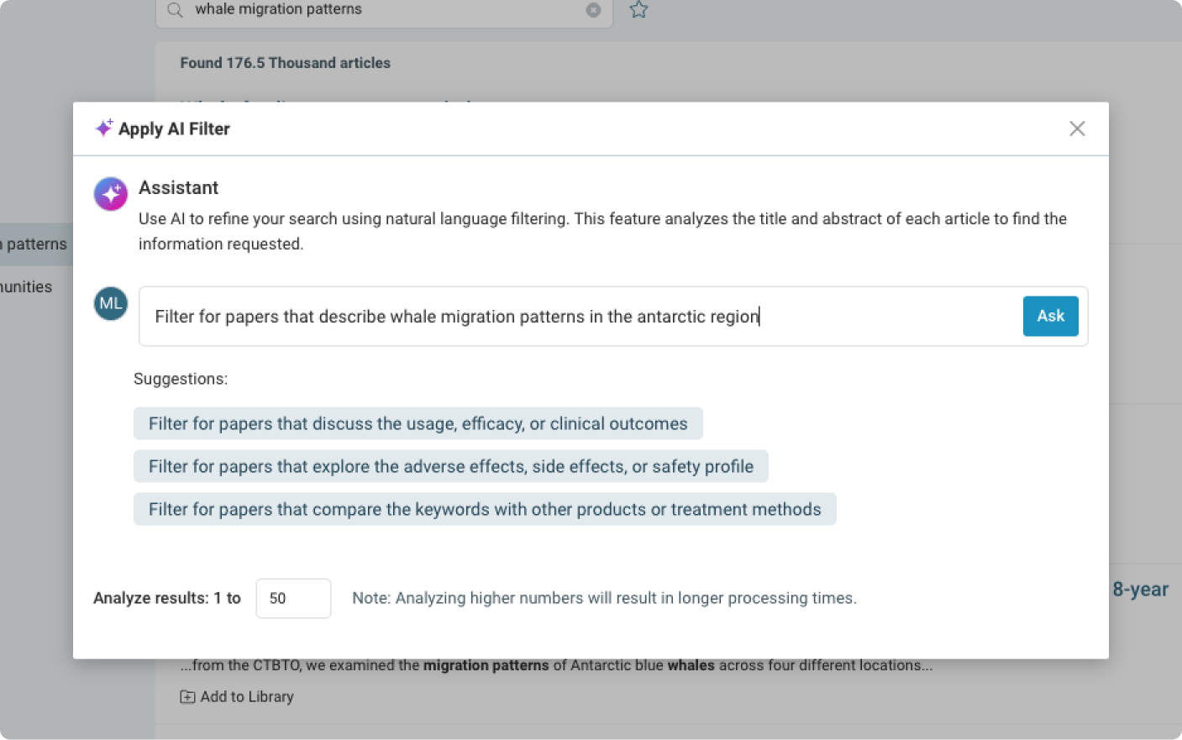The width and height of the screenshot is (1182, 740).
Task: Click the 8-year article title link
Action: (1140, 590)
